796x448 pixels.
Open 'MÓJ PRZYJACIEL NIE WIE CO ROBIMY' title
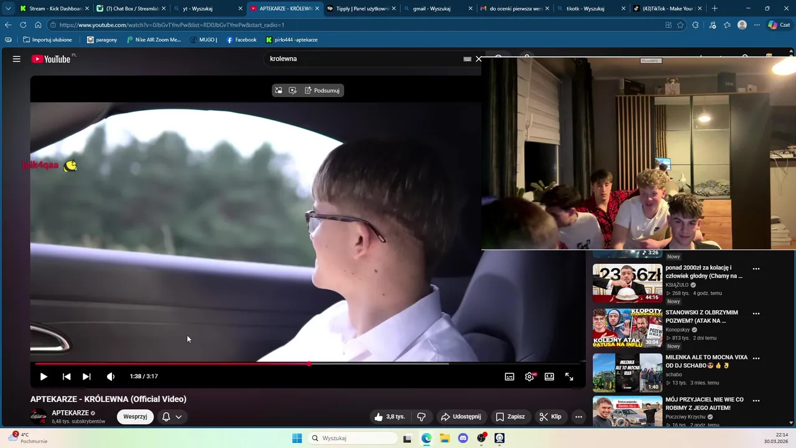pos(705,404)
